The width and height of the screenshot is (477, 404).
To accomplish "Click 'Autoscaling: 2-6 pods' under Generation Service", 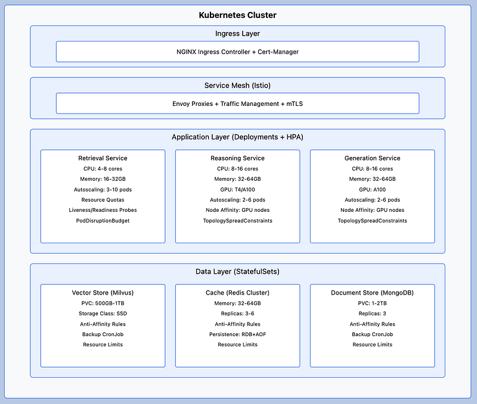I will [372, 200].
